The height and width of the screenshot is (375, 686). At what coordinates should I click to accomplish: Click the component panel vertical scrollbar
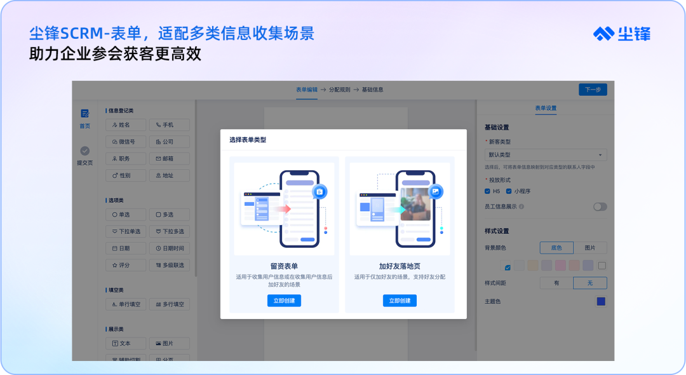point(196,188)
